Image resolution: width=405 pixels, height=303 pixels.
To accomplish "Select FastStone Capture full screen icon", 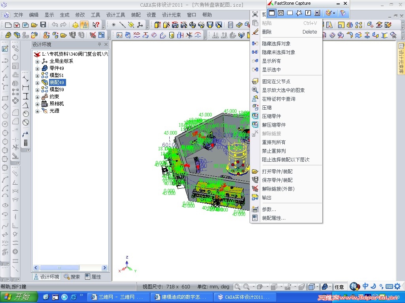I will pyautogui.click(x=308, y=13).
